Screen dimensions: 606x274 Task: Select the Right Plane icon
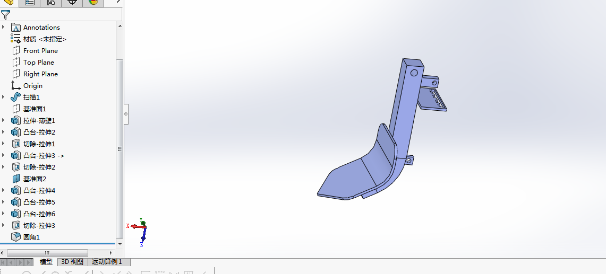15,74
